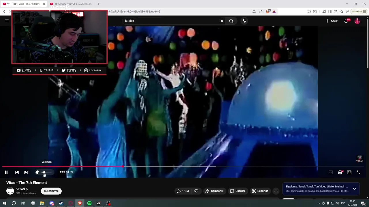
Task: Open the Brave Wallet icon
Action: coord(336,11)
